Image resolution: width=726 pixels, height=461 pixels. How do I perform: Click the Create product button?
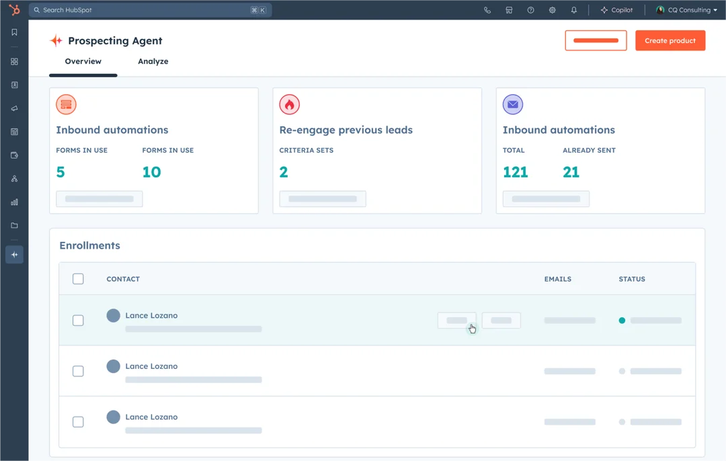pos(670,40)
